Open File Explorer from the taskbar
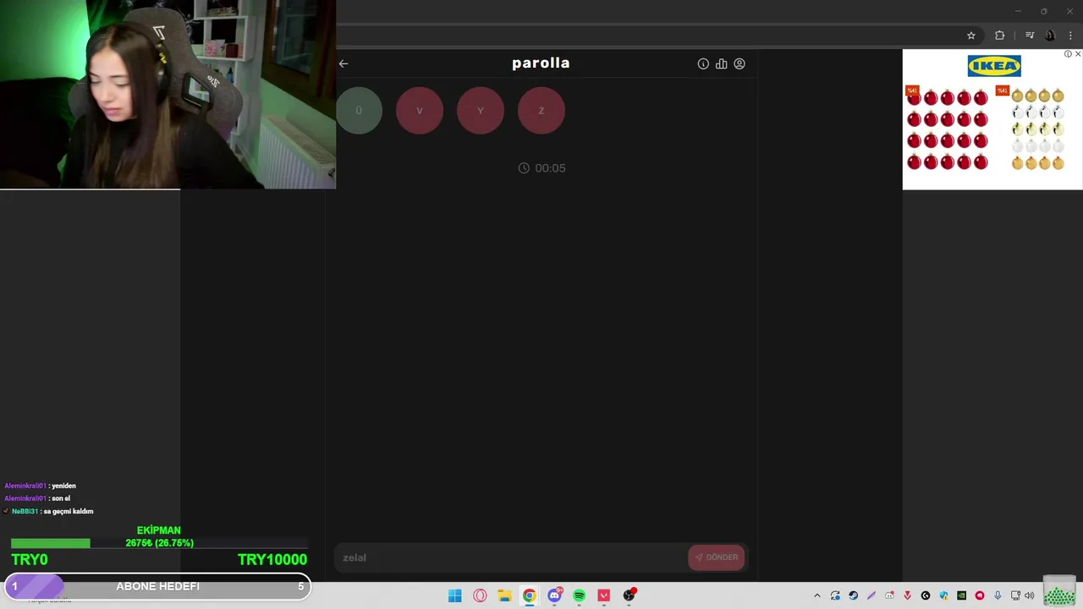This screenshot has width=1083, height=609. pos(504,595)
